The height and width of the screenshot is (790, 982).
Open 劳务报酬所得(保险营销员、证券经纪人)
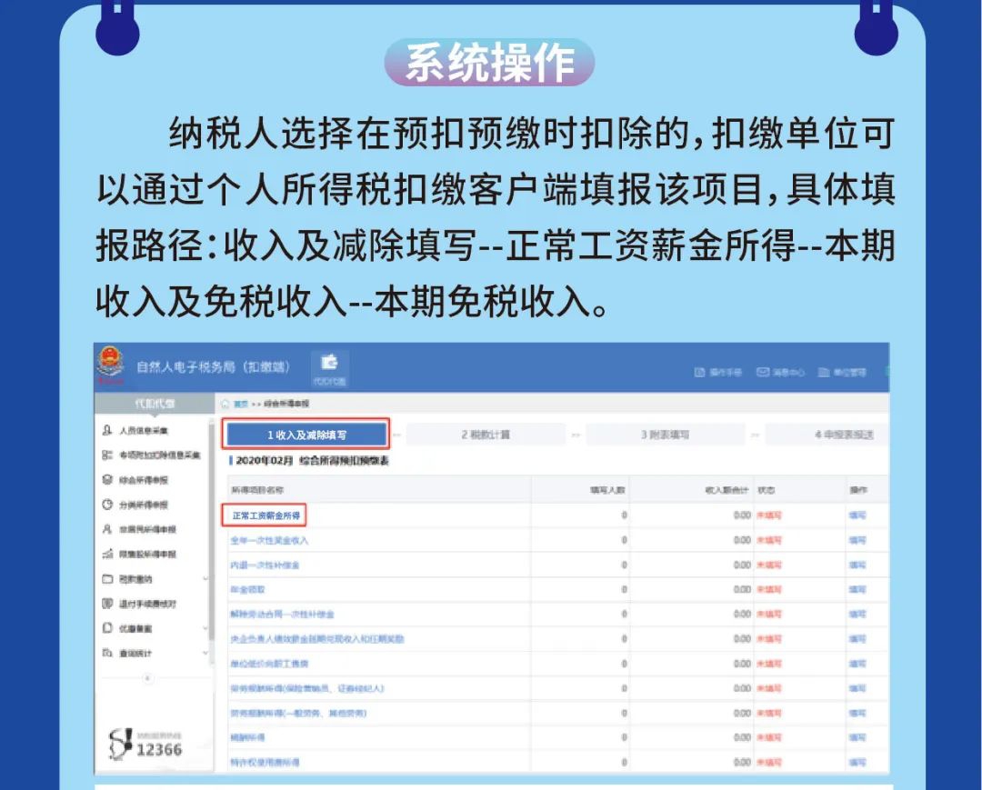pos(307,688)
